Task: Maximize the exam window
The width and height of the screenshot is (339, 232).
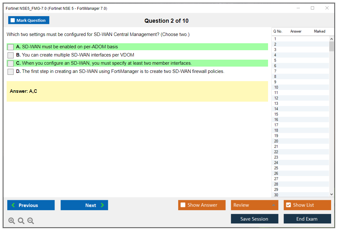Action: [x=313, y=8]
